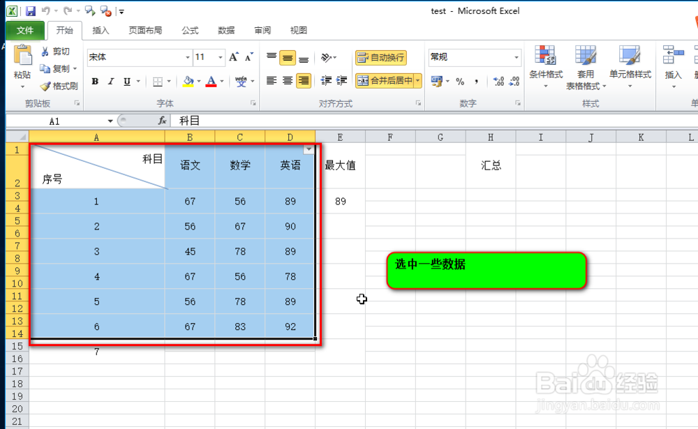Toggle bold formatting on the selection
This screenshot has height=429, width=698.
[94, 82]
